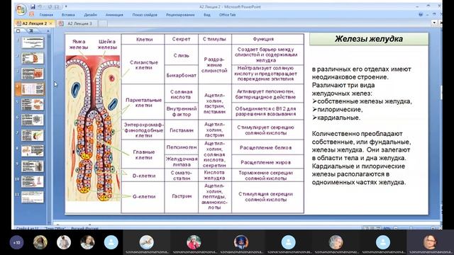Click the Пепсиноген cell

point(182,147)
